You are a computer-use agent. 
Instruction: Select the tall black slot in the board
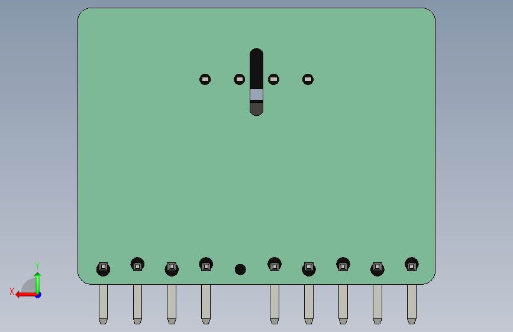click(x=257, y=82)
